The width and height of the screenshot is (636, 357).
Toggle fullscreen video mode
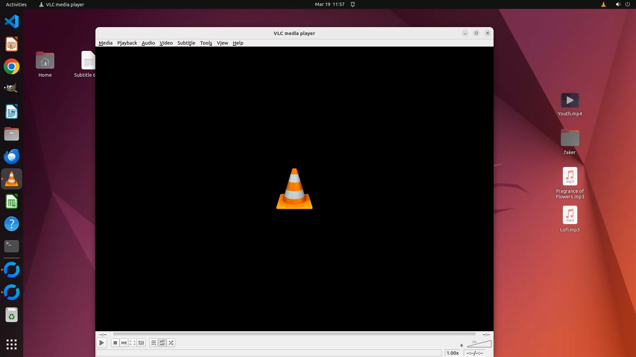(x=132, y=343)
